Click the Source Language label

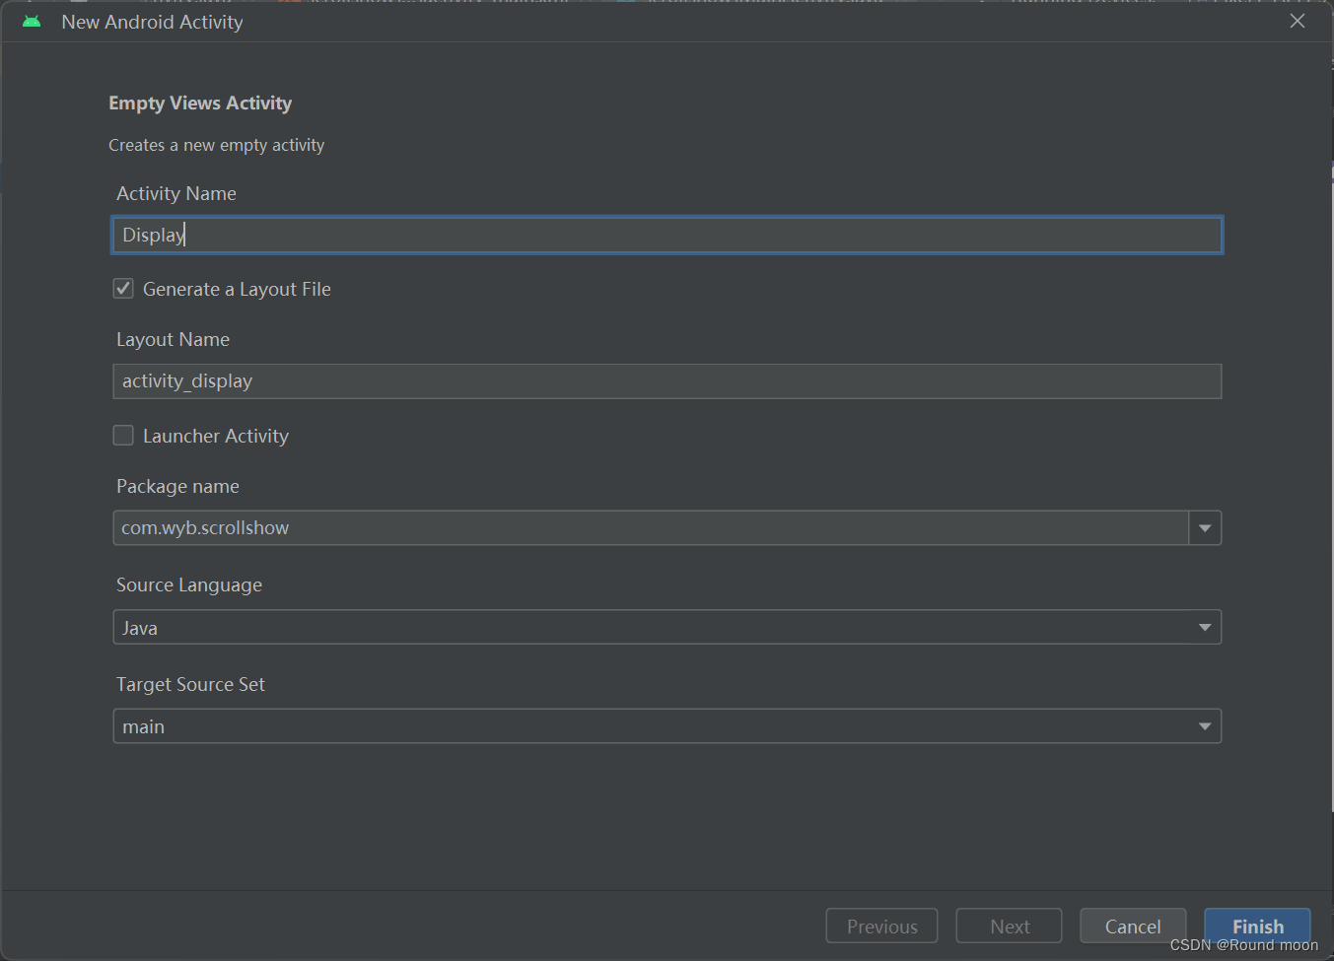click(189, 584)
